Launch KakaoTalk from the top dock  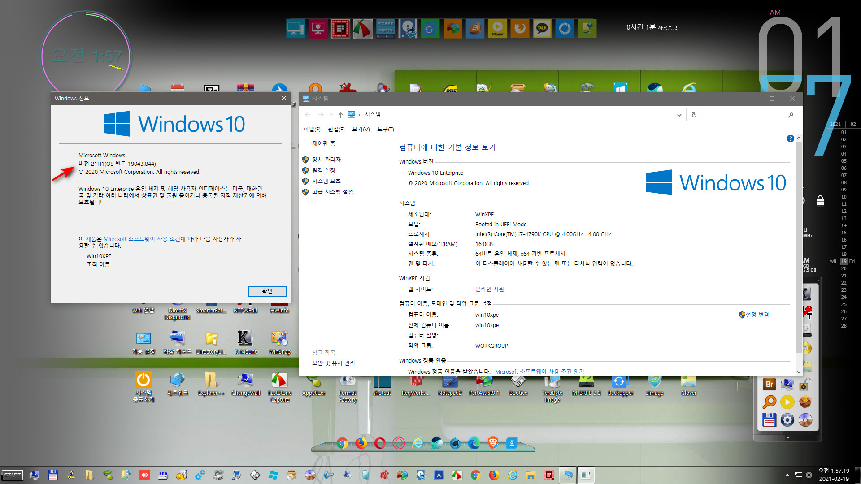click(542, 29)
